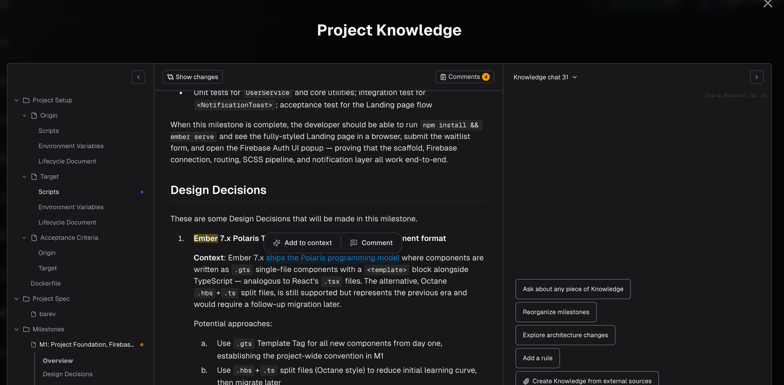Expand the right chat panel arrow
Screen dimensions: 784x385
(757, 77)
